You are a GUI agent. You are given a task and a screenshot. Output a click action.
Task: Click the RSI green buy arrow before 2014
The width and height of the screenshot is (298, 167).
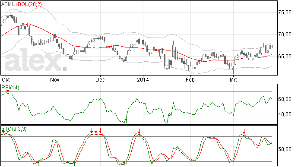(126, 121)
